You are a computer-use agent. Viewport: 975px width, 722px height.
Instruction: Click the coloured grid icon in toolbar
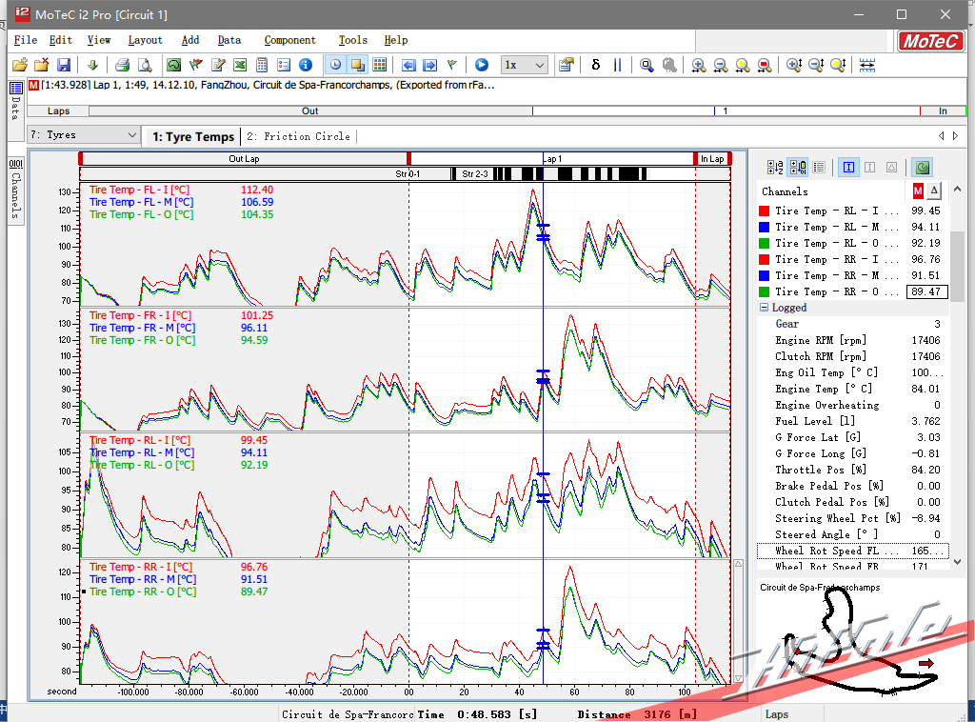click(379, 65)
